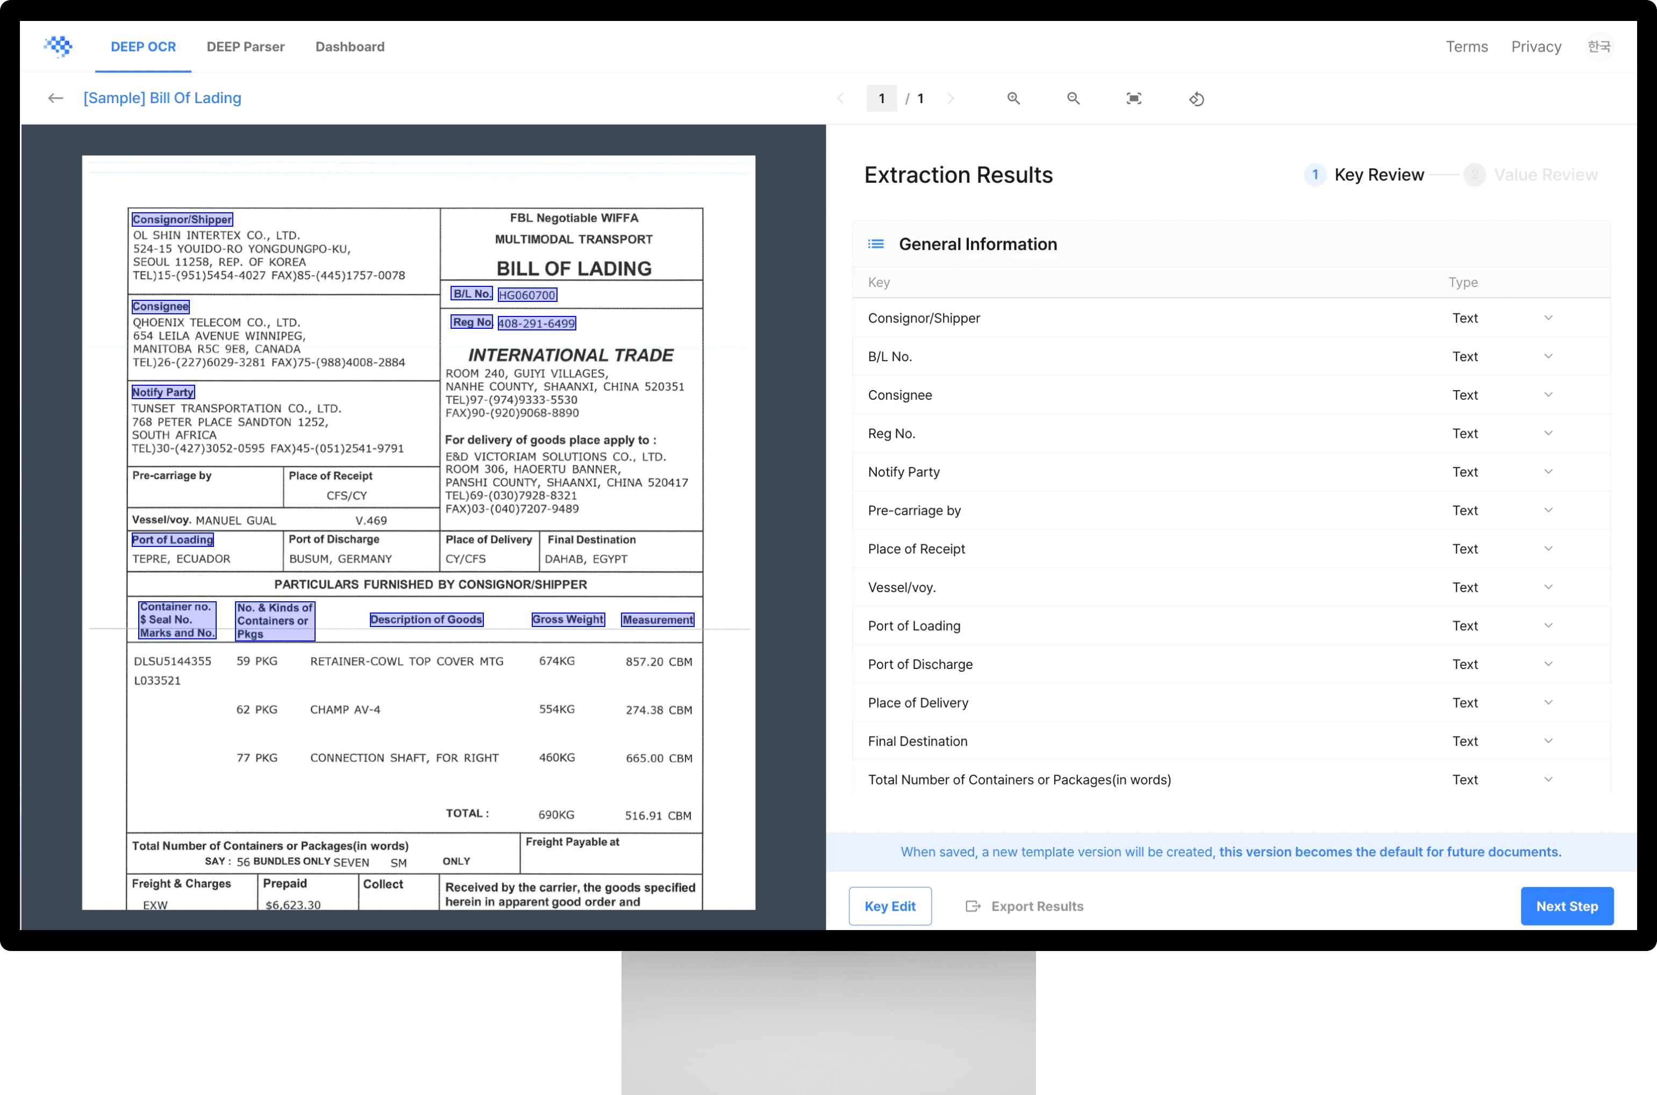Switch to the DEEP Parser tab

pyautogui.click(x=245, y=46)
